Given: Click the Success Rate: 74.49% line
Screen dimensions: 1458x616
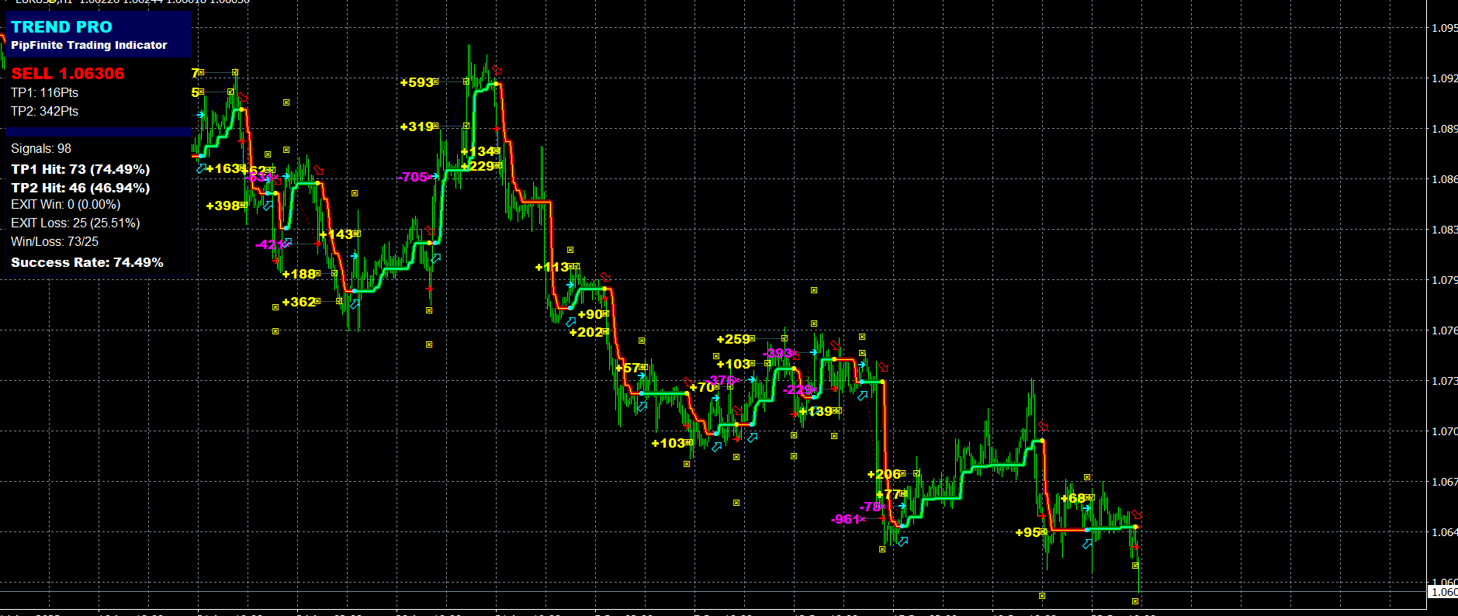Looking at the screenshot, I should pyautogui.click(x=87, y=262).
